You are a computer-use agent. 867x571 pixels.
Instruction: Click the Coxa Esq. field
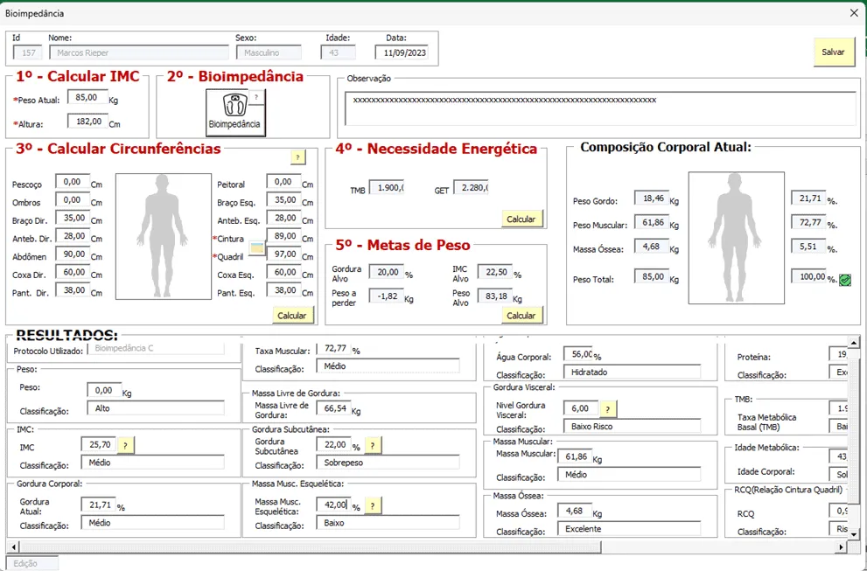283,272
